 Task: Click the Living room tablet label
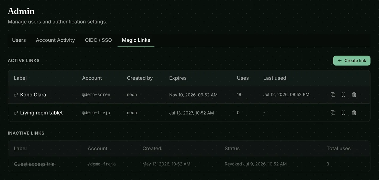tap(41, 113)
